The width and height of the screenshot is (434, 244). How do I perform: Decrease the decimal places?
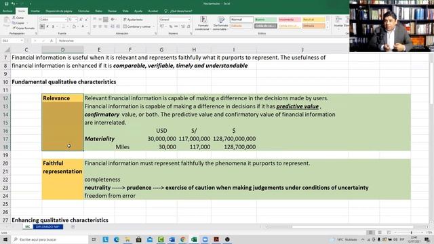(x=189, y=26)
